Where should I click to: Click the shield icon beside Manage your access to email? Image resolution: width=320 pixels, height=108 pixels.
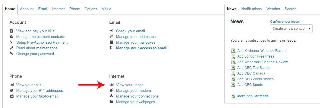coord(111,48)
